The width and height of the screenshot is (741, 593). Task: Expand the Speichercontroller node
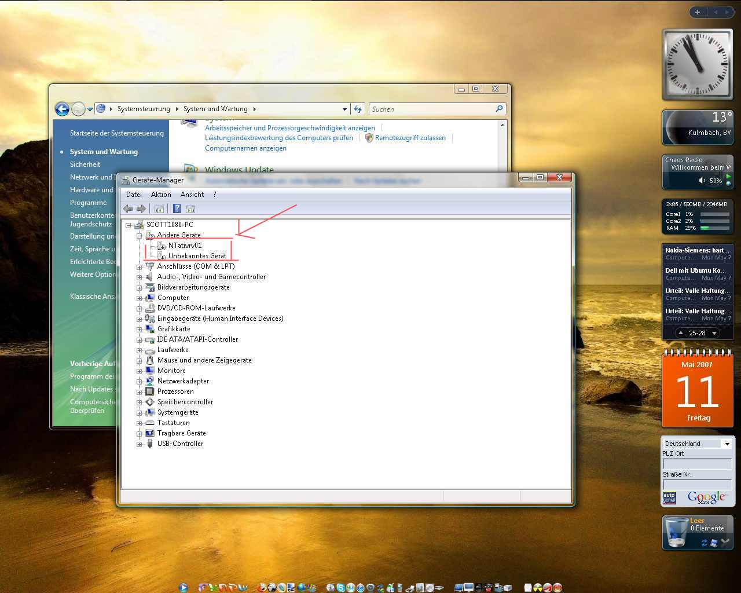pyautogui.click(x=139, y=402)
